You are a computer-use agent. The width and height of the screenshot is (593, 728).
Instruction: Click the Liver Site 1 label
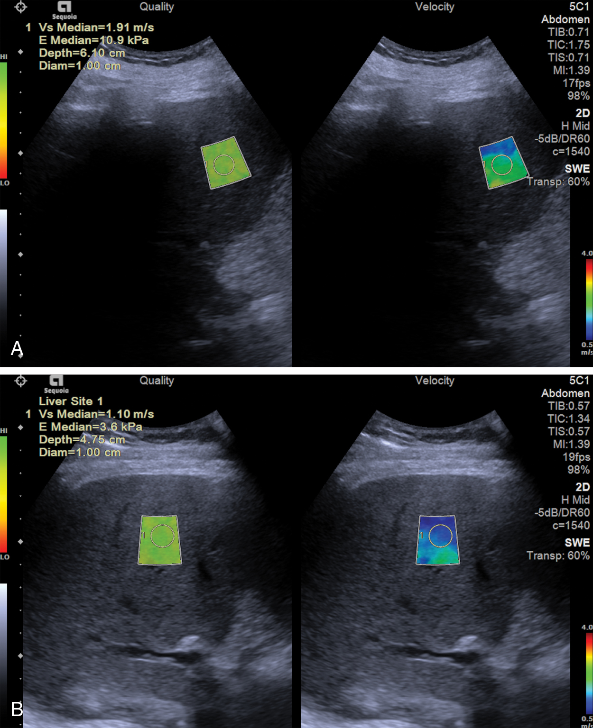(x=71, y=401)
